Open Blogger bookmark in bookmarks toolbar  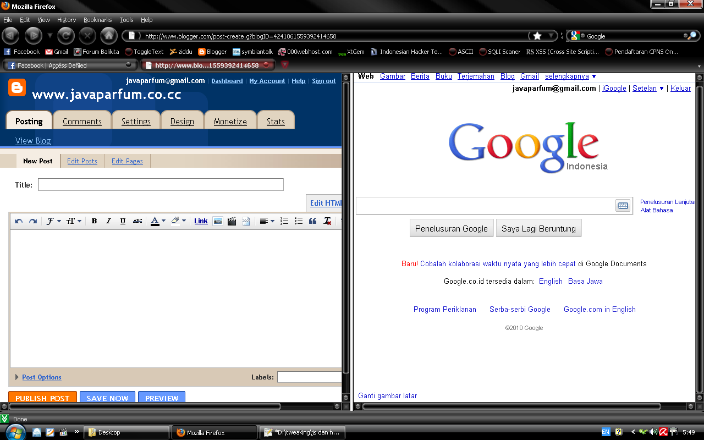pos(212,52)
